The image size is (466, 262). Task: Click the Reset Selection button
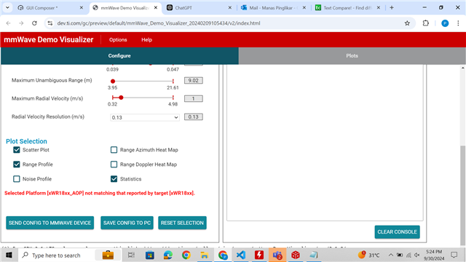tap(182, 223)
